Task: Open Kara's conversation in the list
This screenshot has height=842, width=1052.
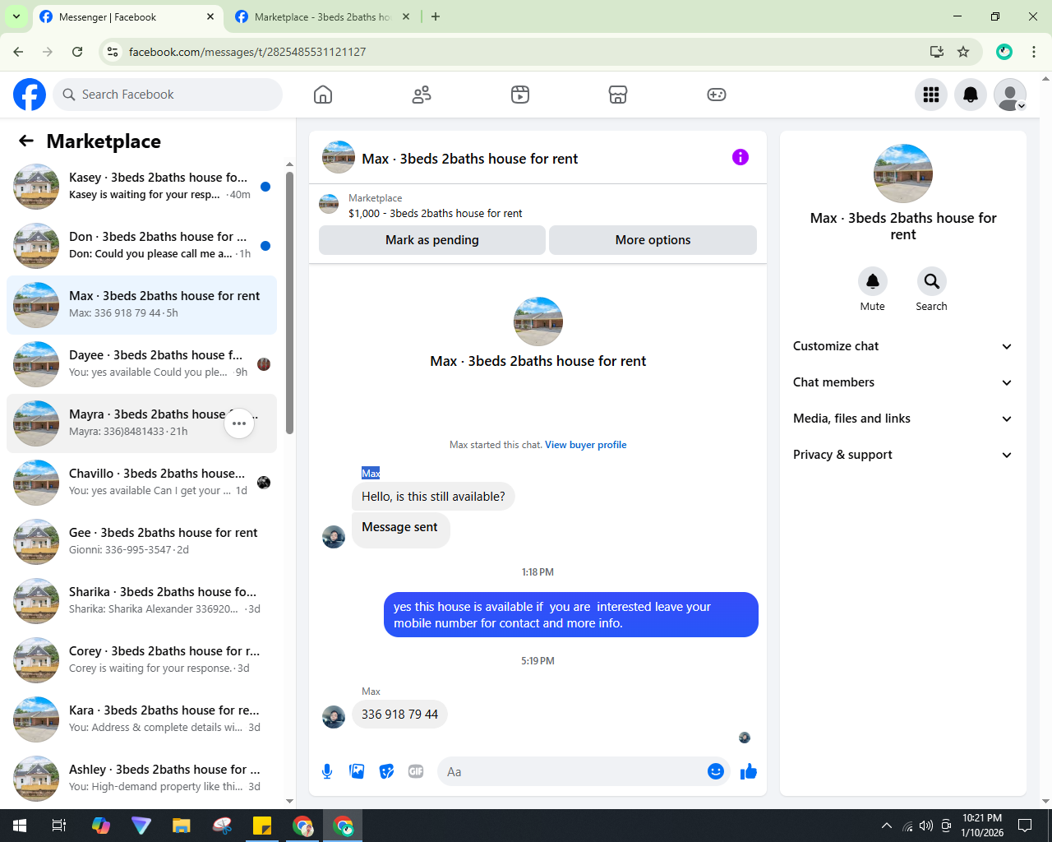Action: point(141,719)
